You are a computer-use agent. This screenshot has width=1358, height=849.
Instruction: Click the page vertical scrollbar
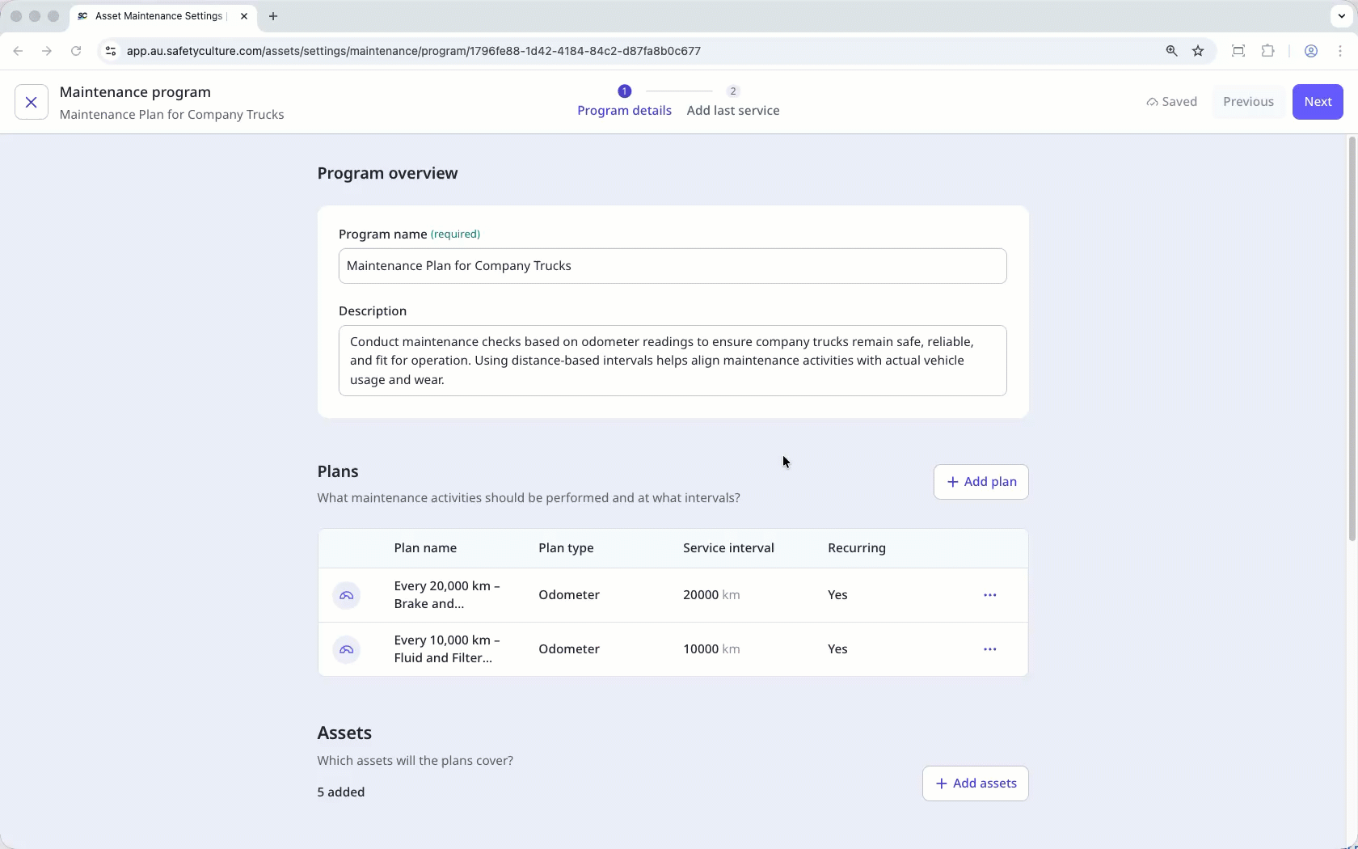1352,340
